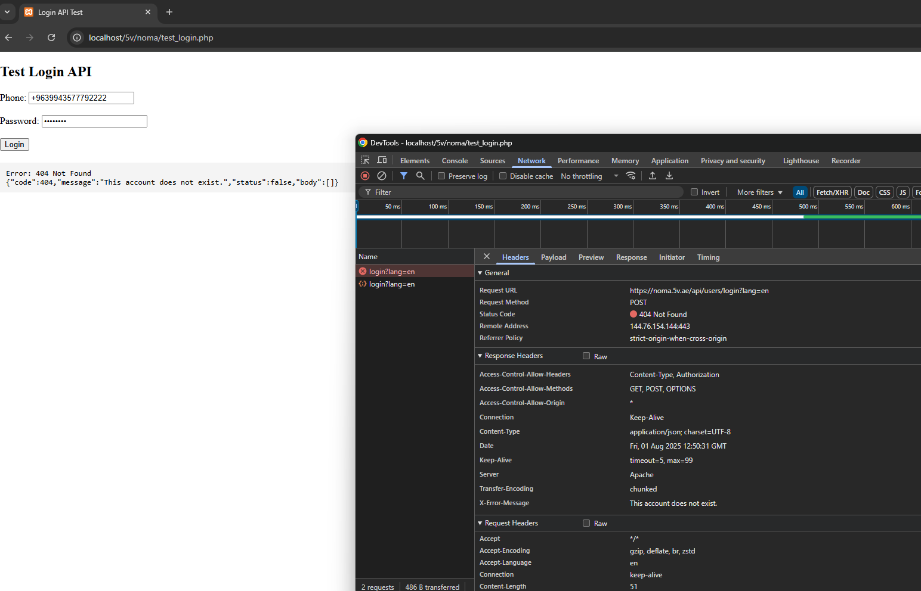Tick the Invert filter checkbox
Screen dimensions: 921x591
[694, 192]
